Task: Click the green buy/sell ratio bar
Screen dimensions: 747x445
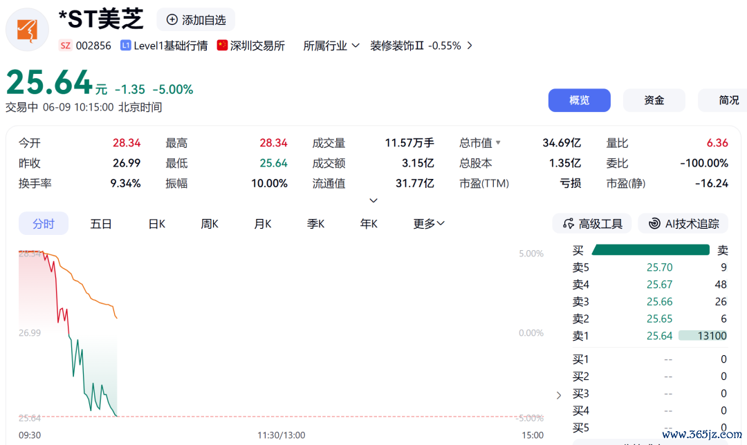Action: tap(651, 250)
